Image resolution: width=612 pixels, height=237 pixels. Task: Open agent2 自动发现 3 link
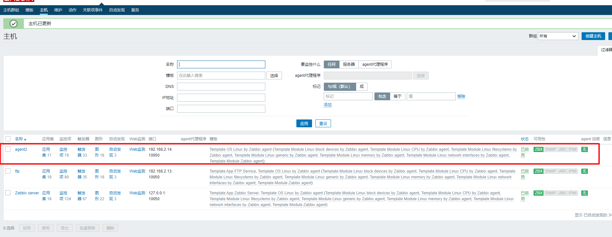(x=115, y=152)
